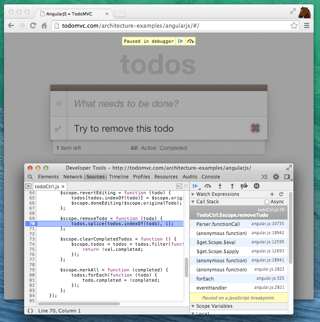Image resolution: width=320 pixels, height=322 pixels.
Task: Open DevTools settings gear
Action: [276, 177]
